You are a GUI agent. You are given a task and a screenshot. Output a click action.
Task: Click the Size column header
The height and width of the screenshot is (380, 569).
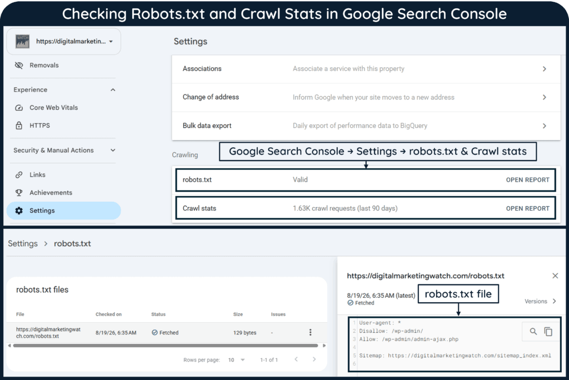(238, 314)
